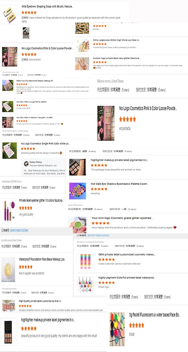The image size is (188, 352).
Task: Open the Waterproof Foundation Face Base Makeup title
Action: tap(42, 259)
